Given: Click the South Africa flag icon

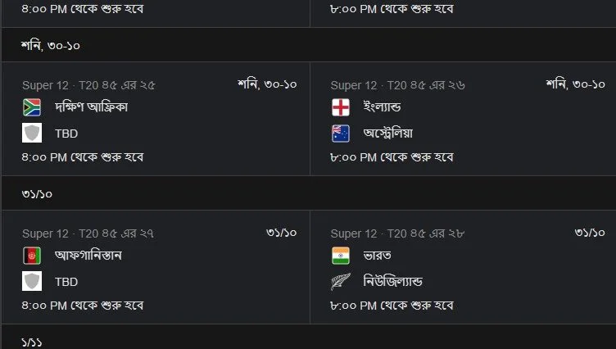Looking at the screenshot, I should [32, 107].
